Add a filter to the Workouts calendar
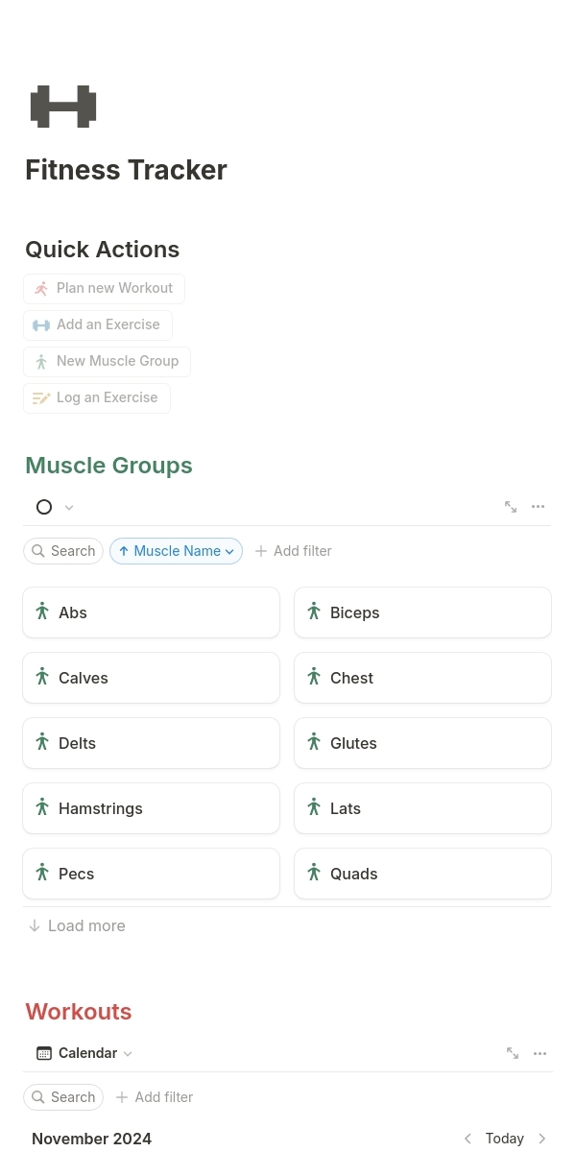576x1152 pixels. [154, 1096]
